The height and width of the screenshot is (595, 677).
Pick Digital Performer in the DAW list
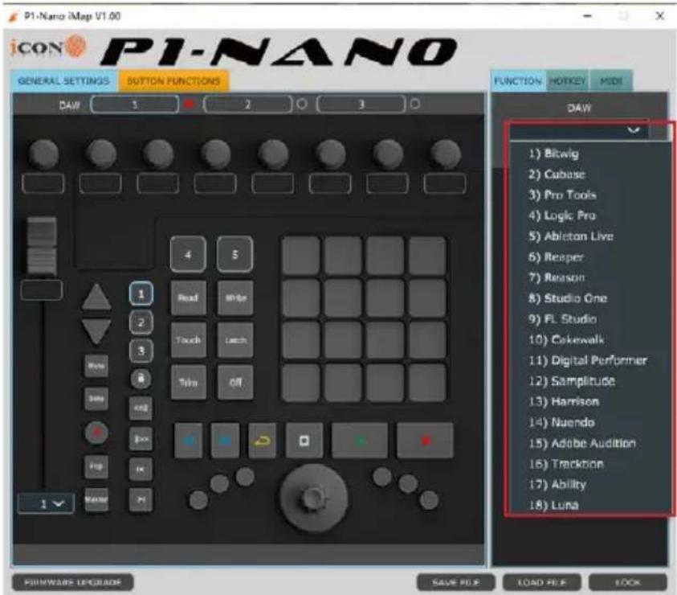[x=588, y=360]
